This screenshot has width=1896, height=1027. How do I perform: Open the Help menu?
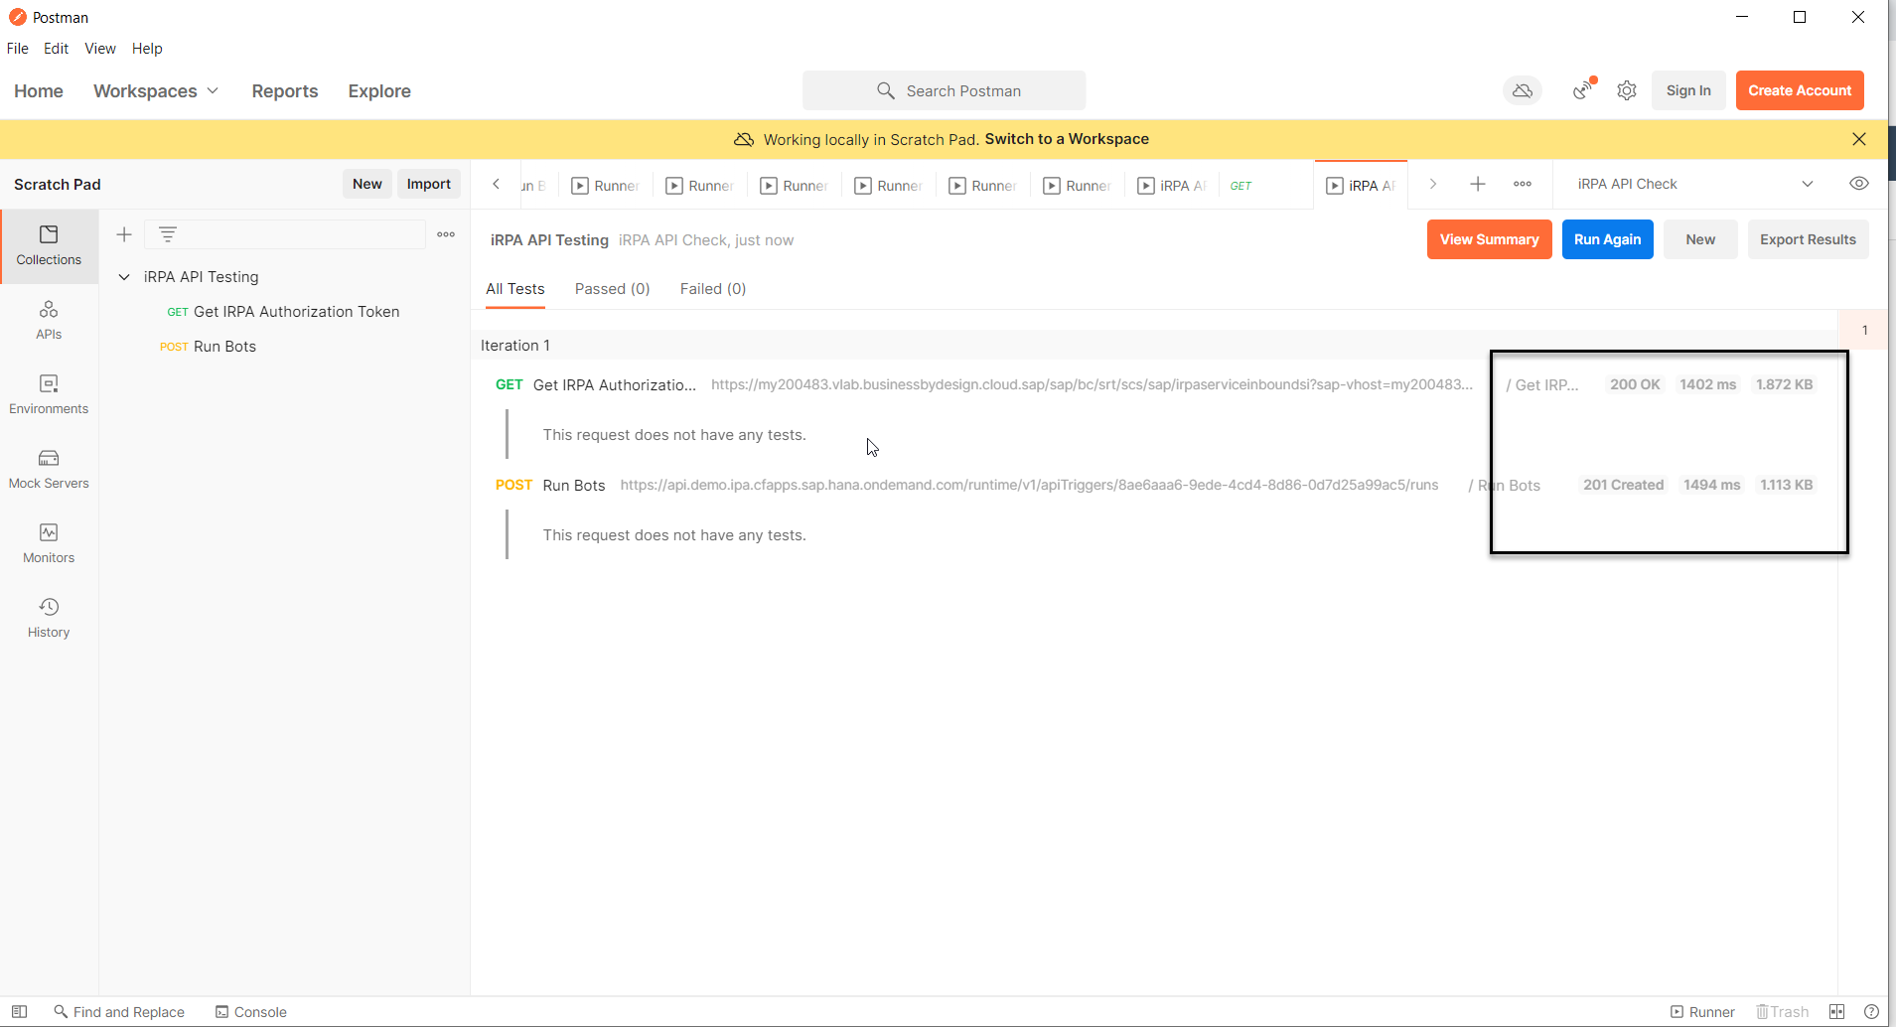[147, 48]
